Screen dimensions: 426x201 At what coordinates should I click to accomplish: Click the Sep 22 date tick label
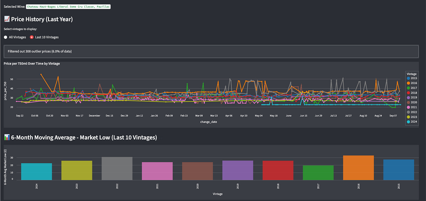tap(20, 116)
